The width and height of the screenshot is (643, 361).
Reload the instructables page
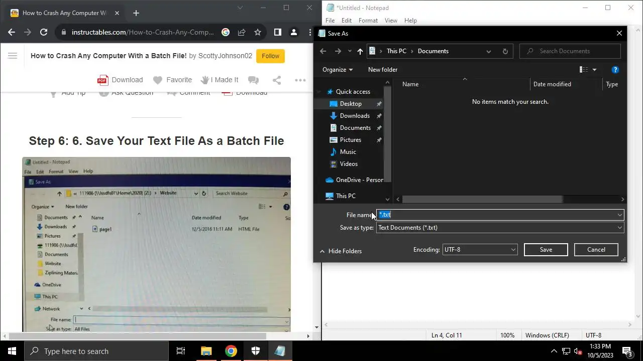[44, 32]
